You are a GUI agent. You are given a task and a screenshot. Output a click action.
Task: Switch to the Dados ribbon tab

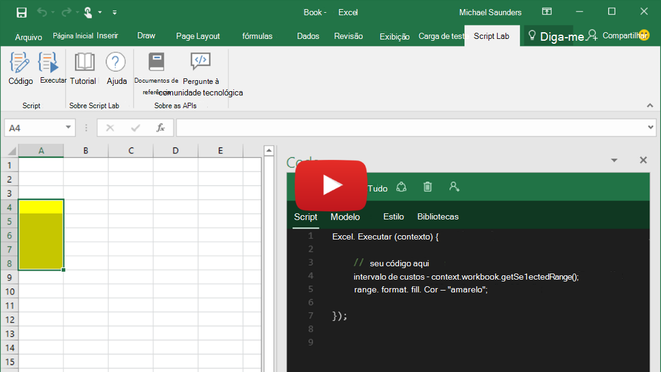click(308, 36)
